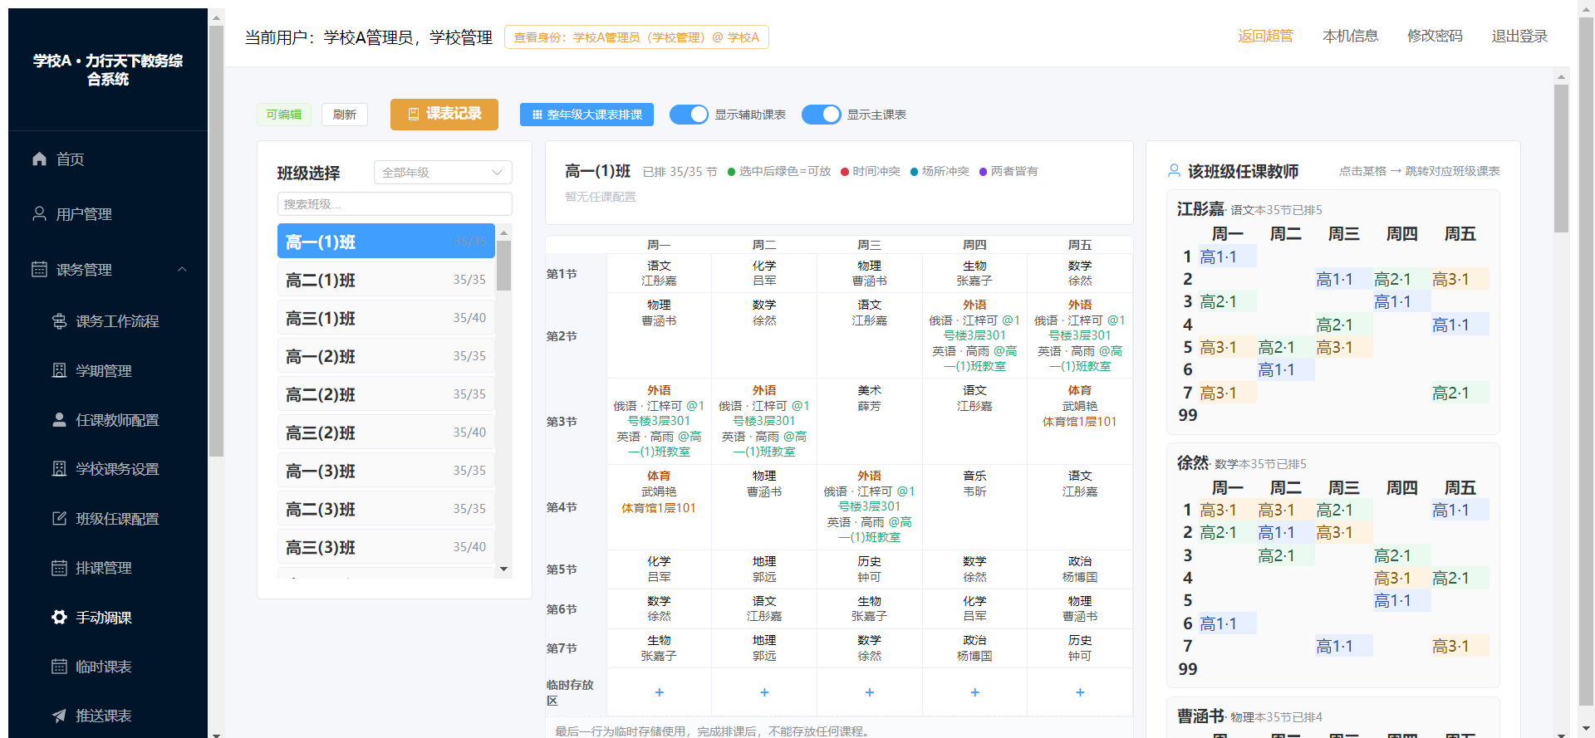Screen dimensions: 1595x738
Task: Select 高三(3)班 in class list
Action: [386, 547]
